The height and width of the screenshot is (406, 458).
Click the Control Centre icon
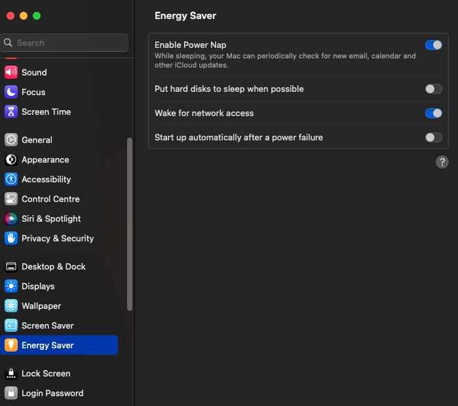pyautogui.click(x=11, y=199)
